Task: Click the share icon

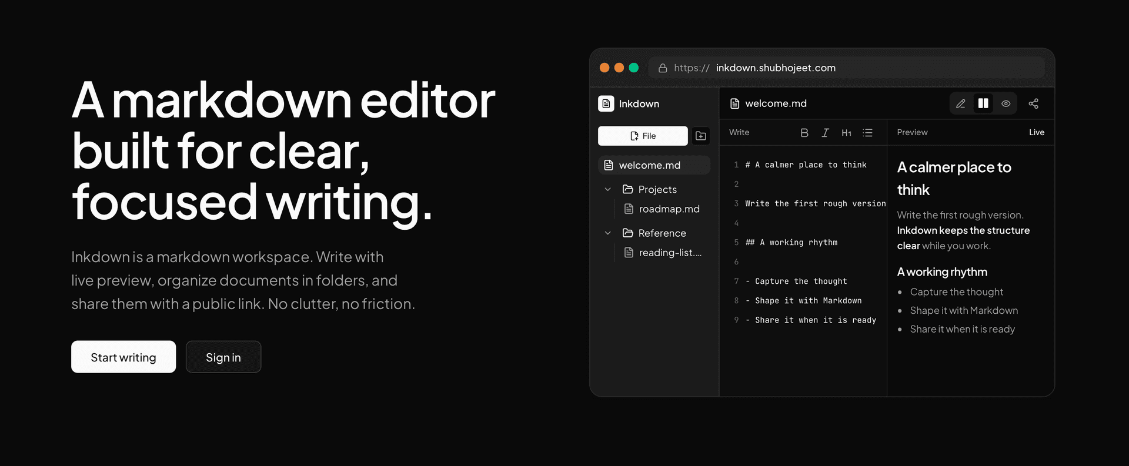Action: pos(1033,103)
